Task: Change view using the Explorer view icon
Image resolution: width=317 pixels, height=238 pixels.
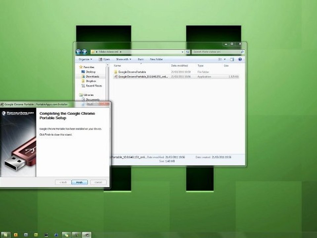Action: pos(220,59)
